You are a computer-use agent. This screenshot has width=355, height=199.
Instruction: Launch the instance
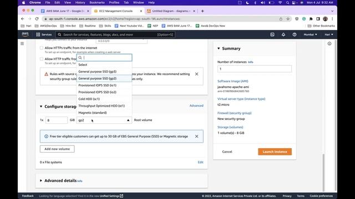click(x=275, y=151)
